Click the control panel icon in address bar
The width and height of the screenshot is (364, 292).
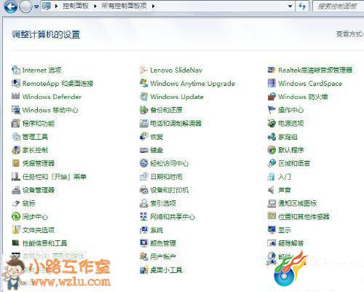(47, 6)
